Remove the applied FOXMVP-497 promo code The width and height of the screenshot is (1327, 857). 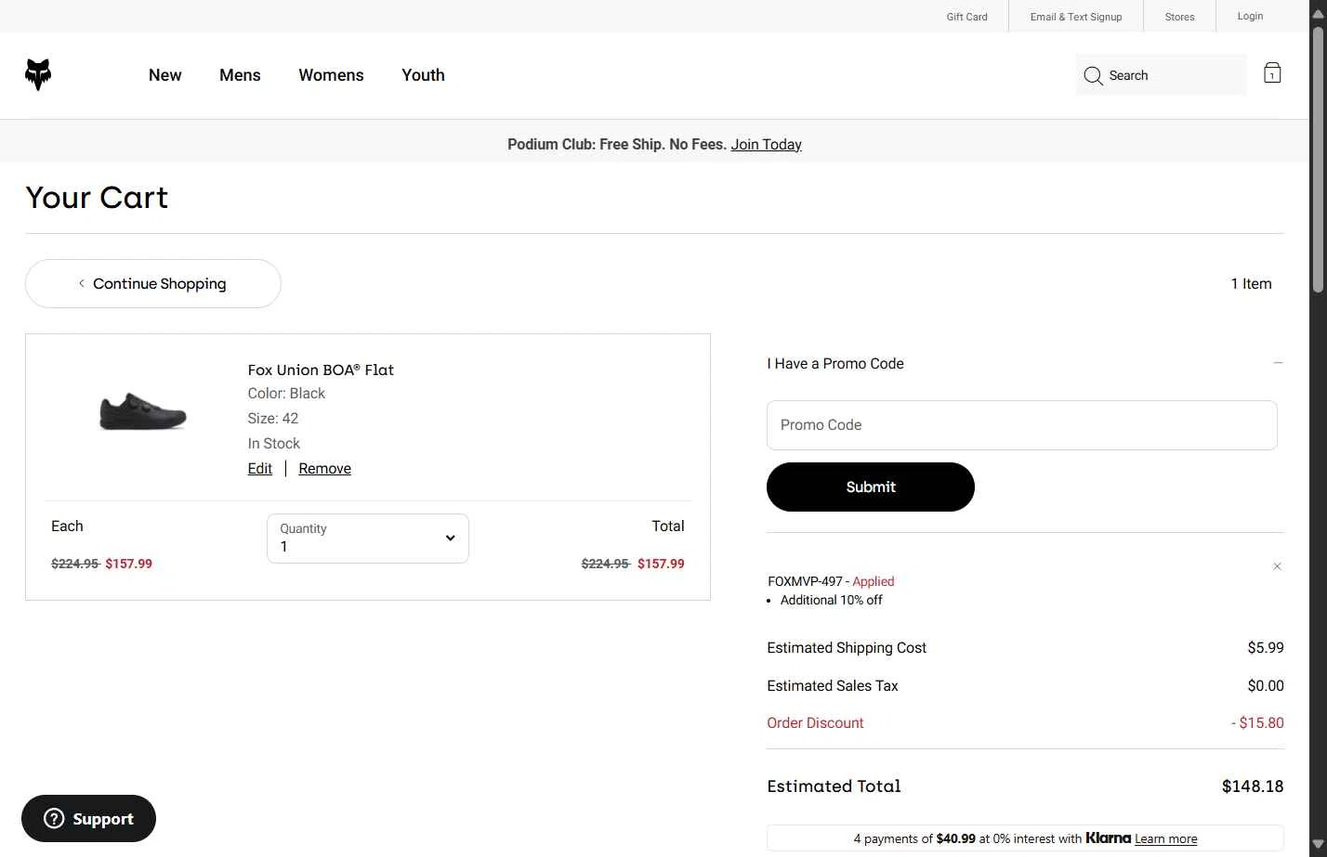tap(1277, 566)
